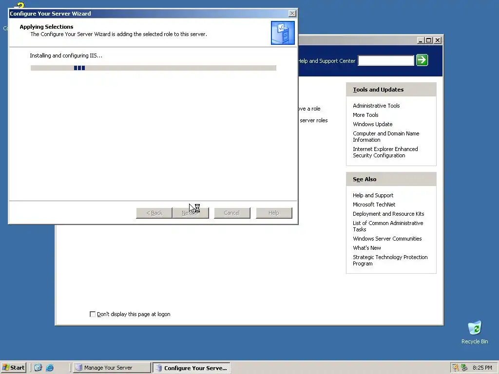Screen dimensions: 499x374
Task: Click the Help and Support Center label
Action: (x=327, y=61)
